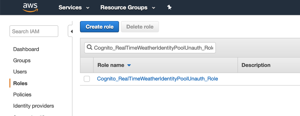Click the Create role button
Viewport: 300px width, 116px height.
(99, 27)
